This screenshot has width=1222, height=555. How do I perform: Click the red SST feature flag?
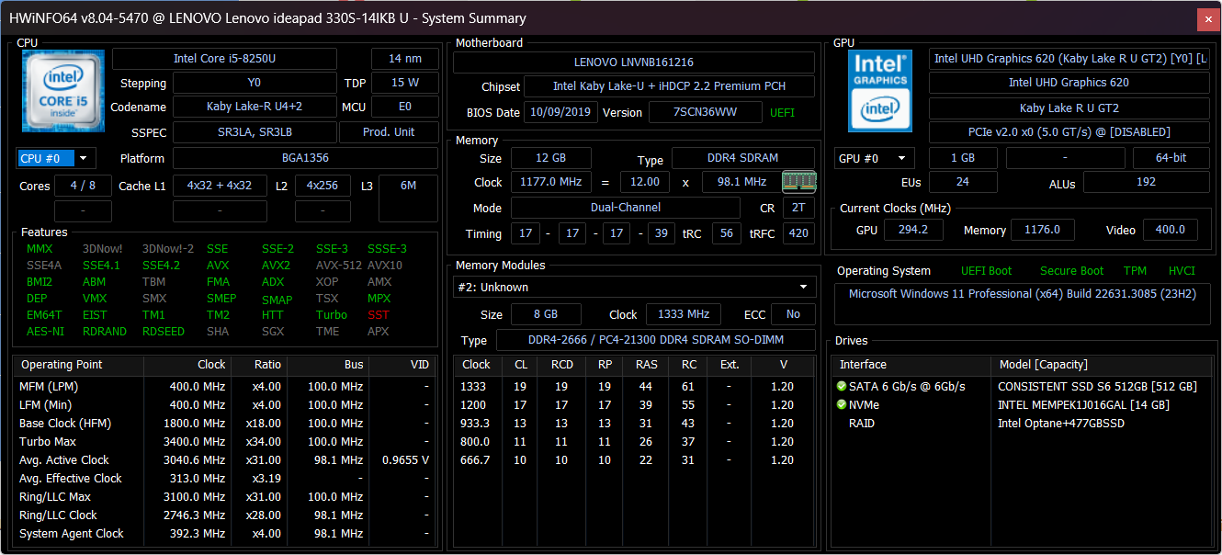[379, 315]
